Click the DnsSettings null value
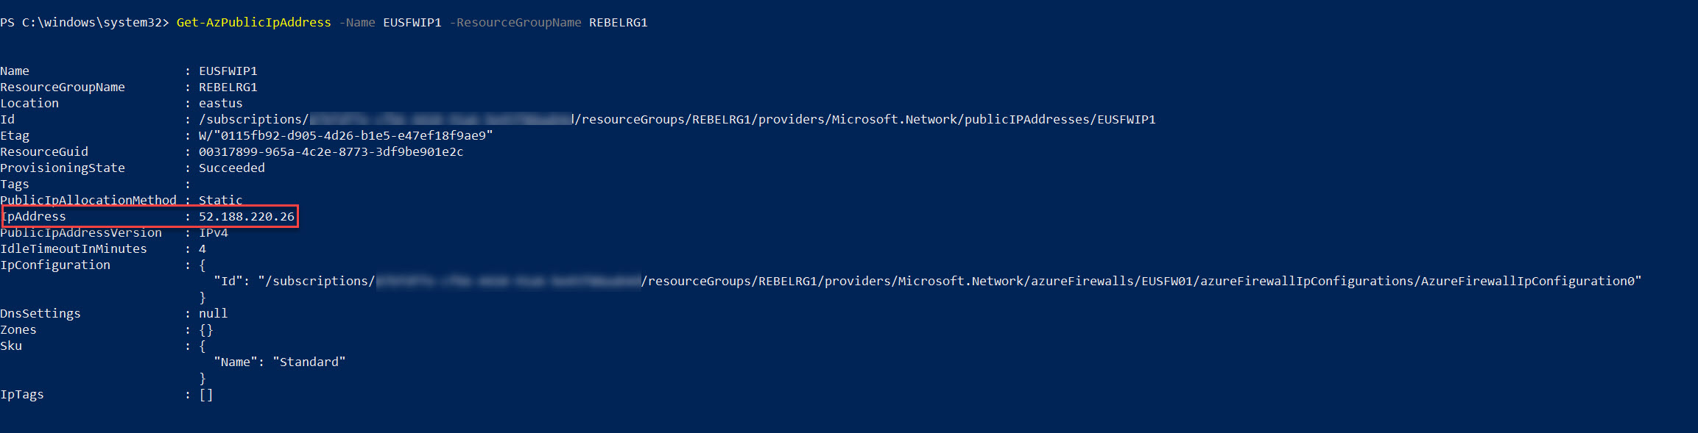 point(213,314)
